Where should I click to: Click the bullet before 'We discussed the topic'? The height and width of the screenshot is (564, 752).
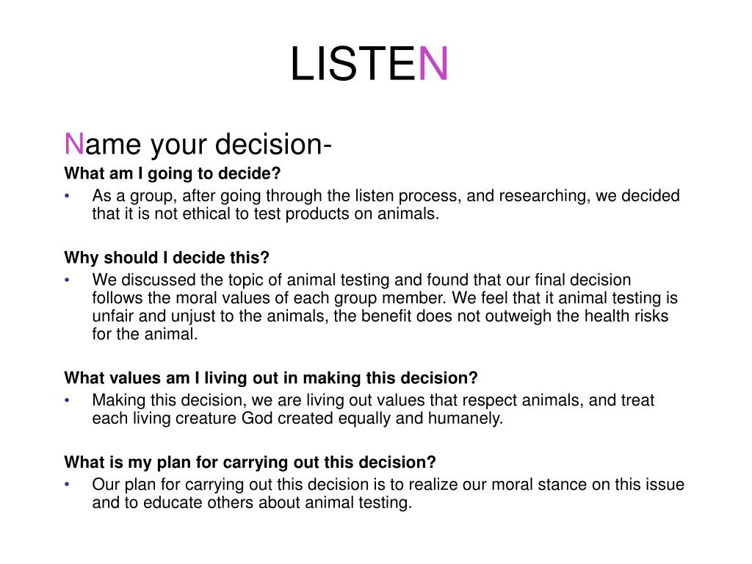[67, 280]
